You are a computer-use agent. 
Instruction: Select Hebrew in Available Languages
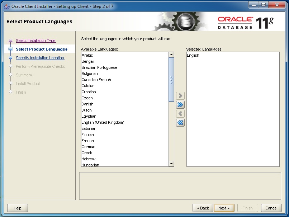pos(125,159)
